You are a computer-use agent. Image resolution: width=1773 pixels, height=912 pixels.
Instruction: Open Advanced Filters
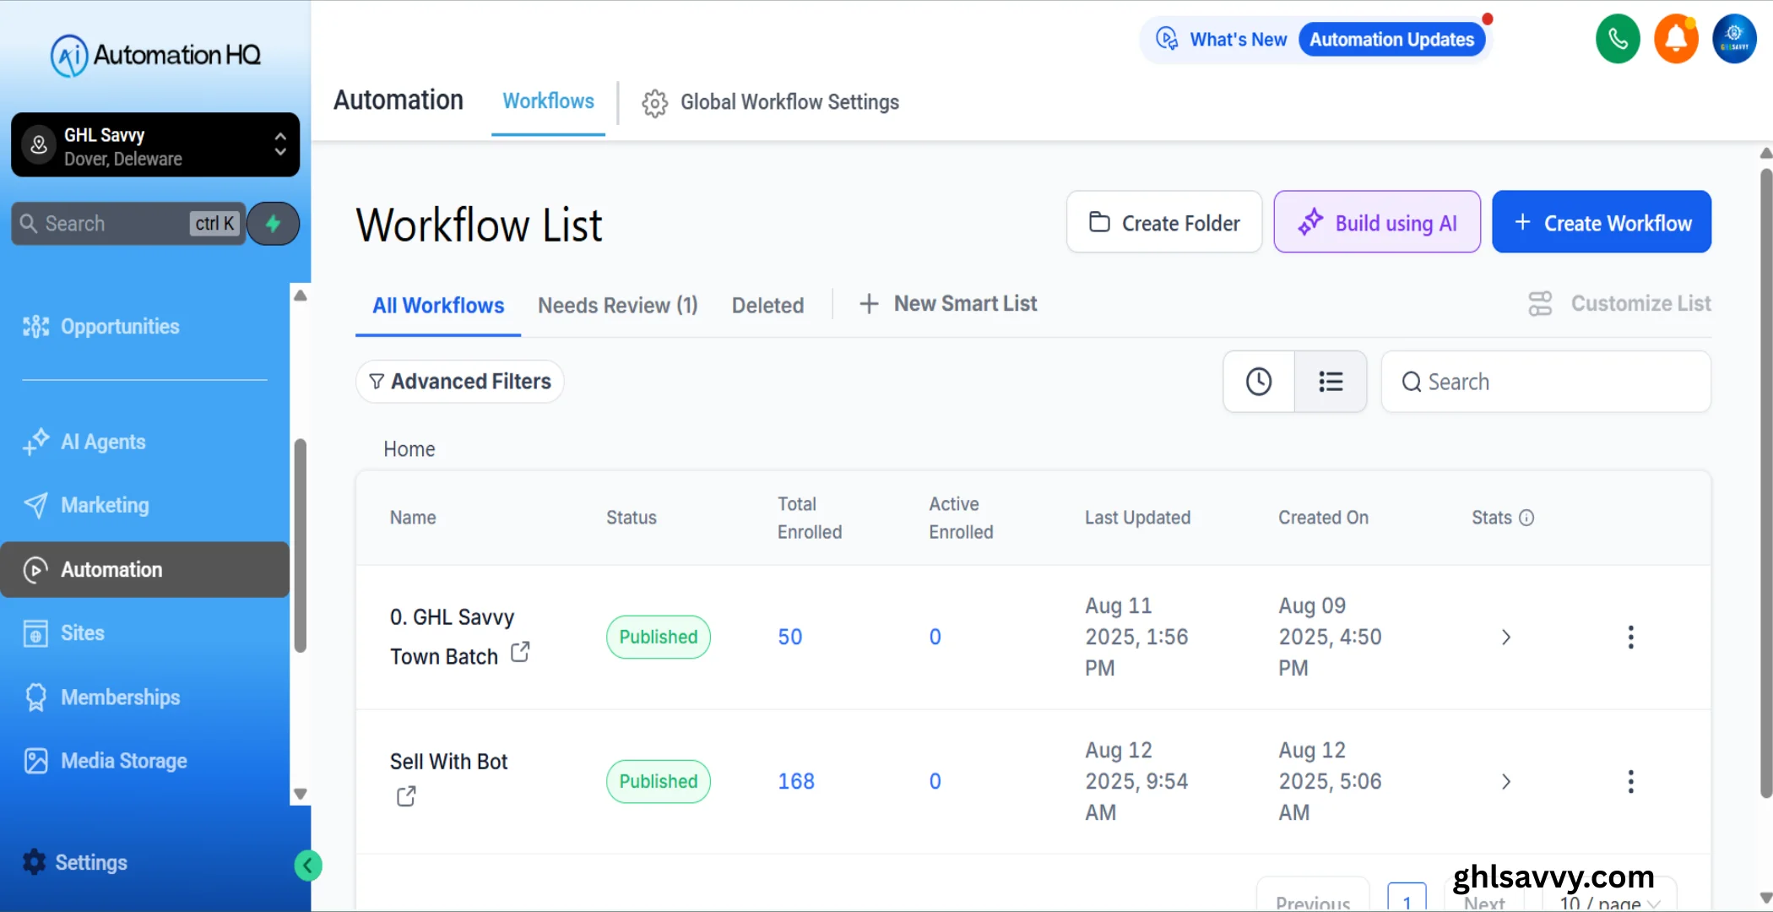460,382
